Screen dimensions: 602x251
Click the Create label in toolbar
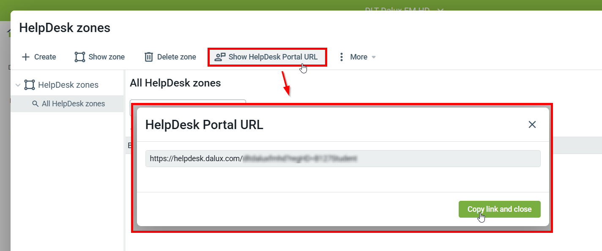click(45, 57)
